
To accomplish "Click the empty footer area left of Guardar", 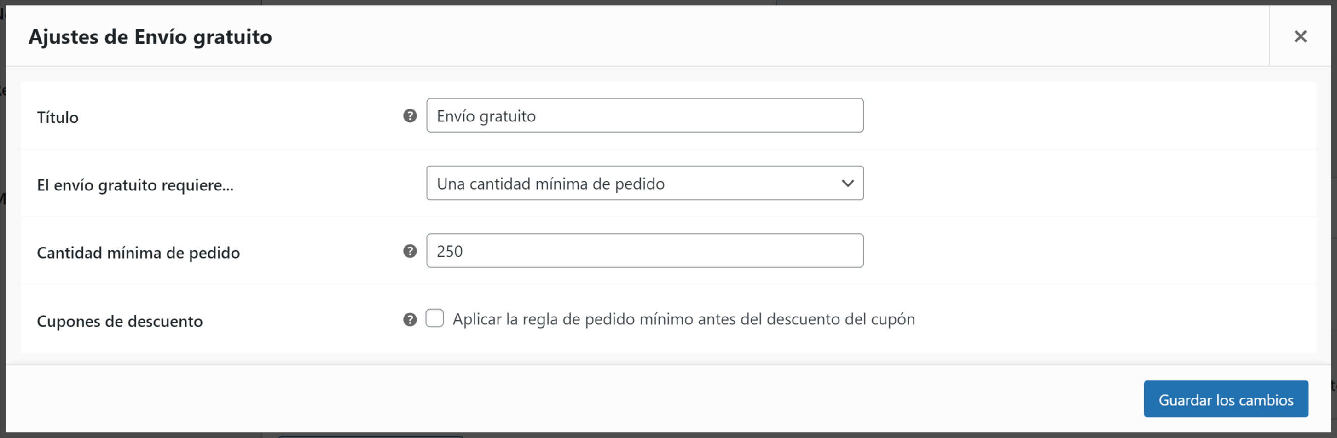I will [571, 399].
